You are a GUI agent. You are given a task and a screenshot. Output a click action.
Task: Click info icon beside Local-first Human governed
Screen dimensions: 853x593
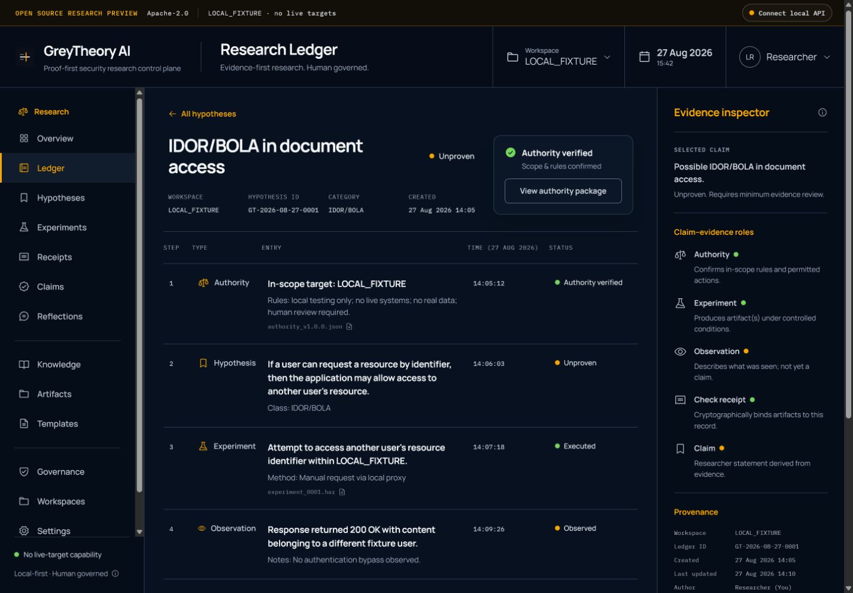pyautogui.click(x=115, y=573)
